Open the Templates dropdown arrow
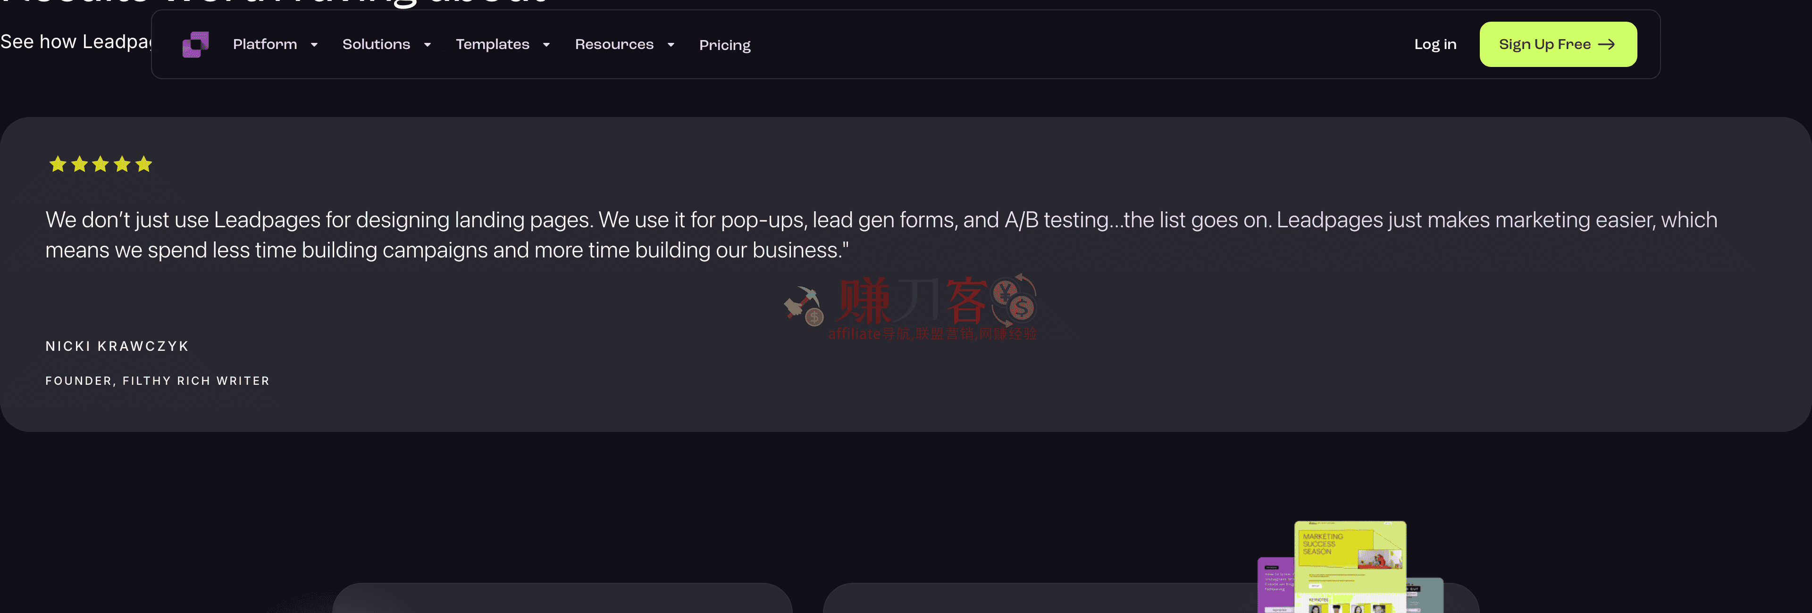Viewport: 1812px width, 613px height. (x=546, y=45)
